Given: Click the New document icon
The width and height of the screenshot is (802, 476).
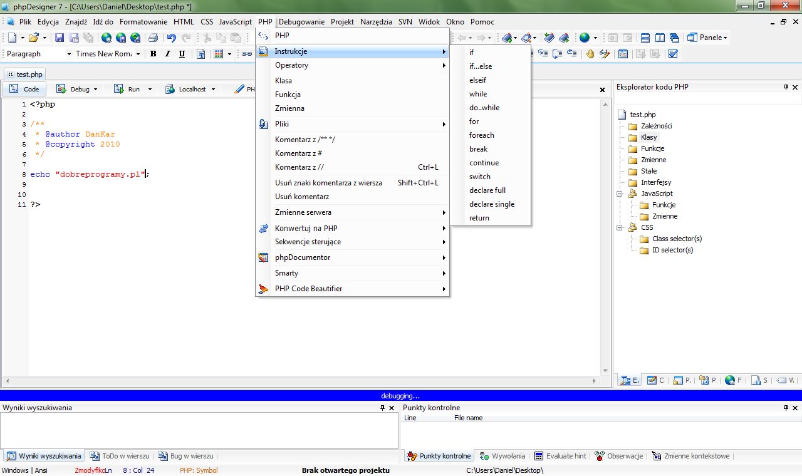Looking at the screenshot, I should coord(12,38).
